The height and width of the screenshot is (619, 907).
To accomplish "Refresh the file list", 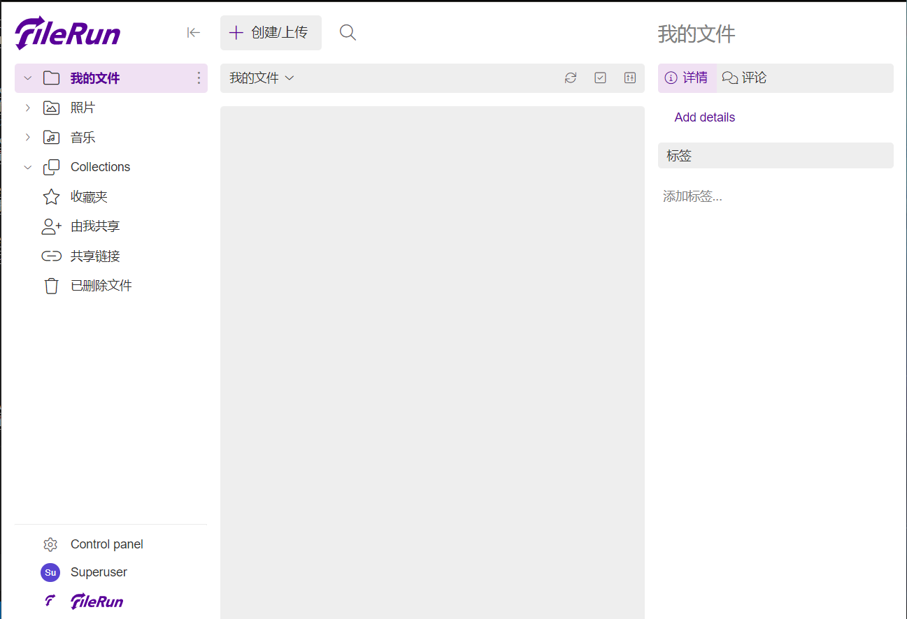I will tap(570, 78).
